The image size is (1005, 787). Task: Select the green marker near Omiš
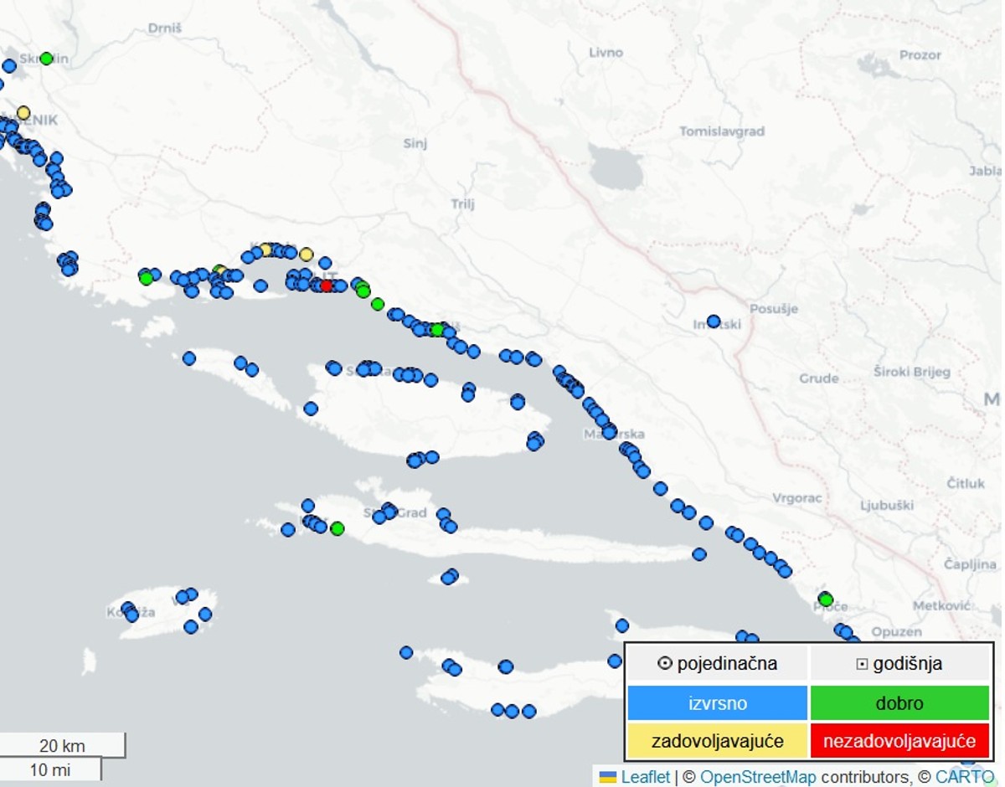436,330
